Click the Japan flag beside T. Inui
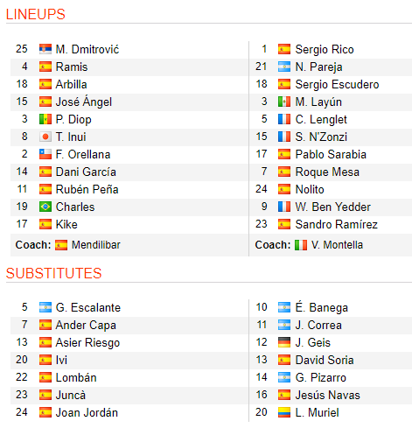412x428 pixels. [x=45, y=137]
